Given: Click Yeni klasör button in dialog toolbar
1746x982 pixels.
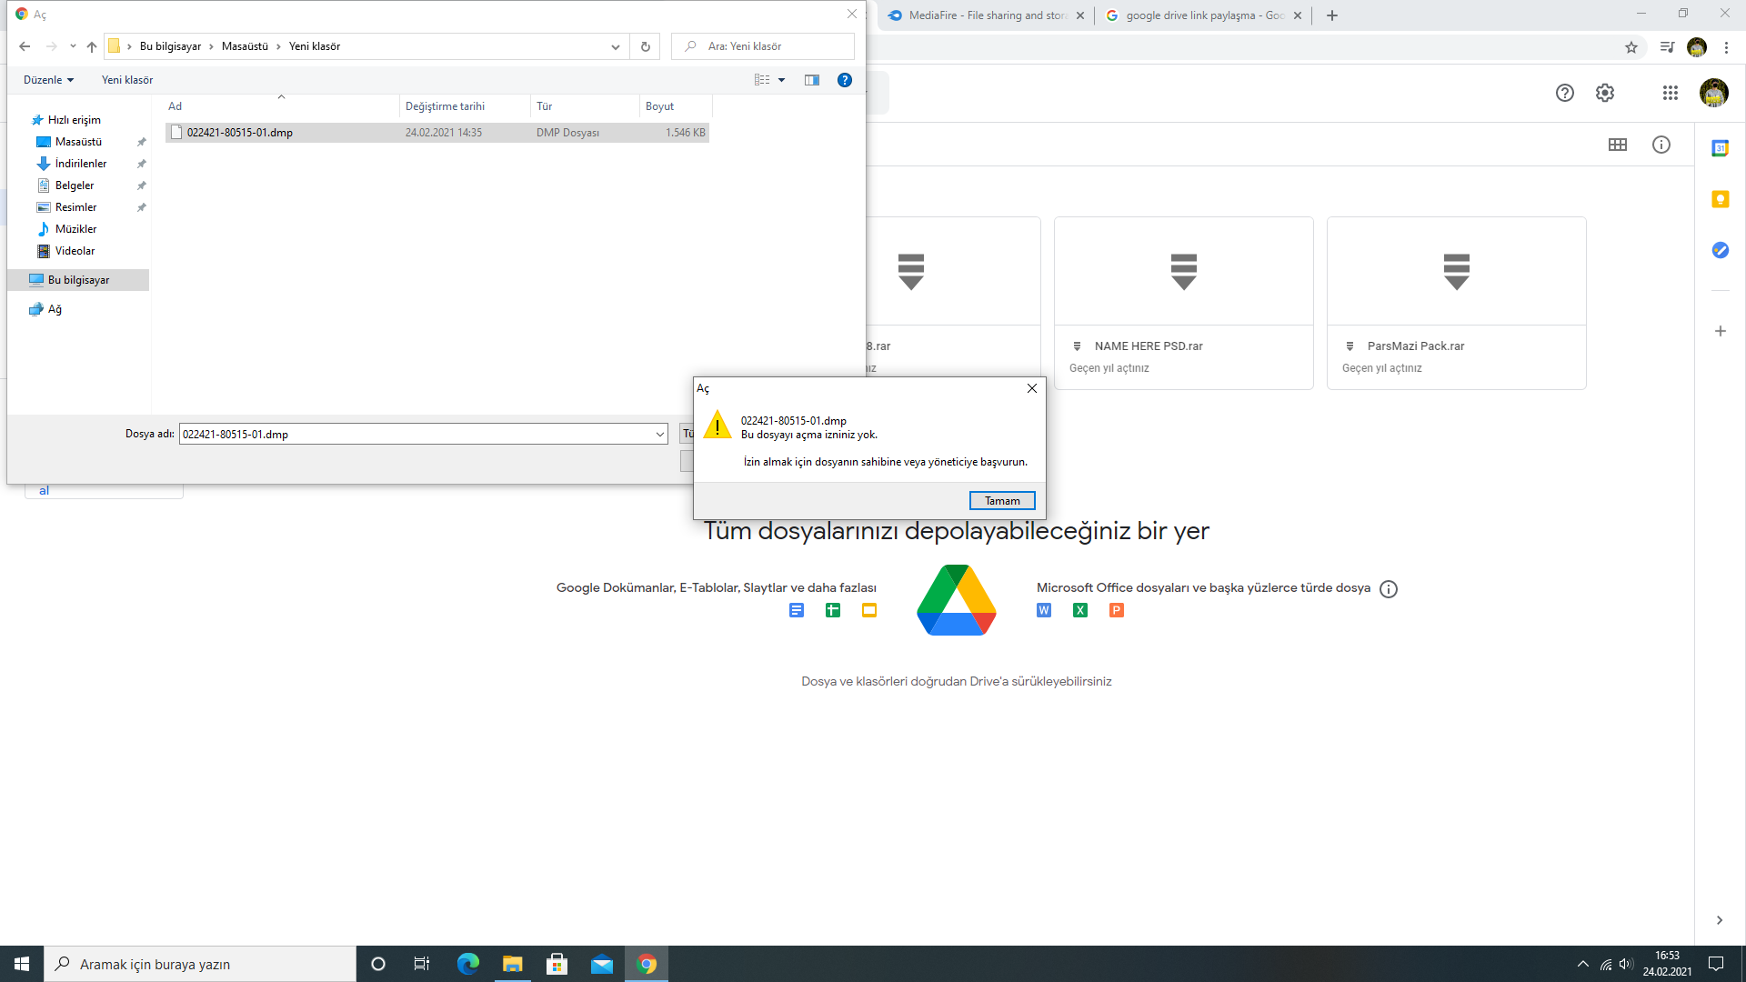Looking at the screenshot, I should [x=127, y=80].
